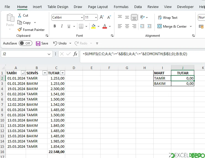Expand Copy options arrow
The image size is (205, 158).
[35, 22]
